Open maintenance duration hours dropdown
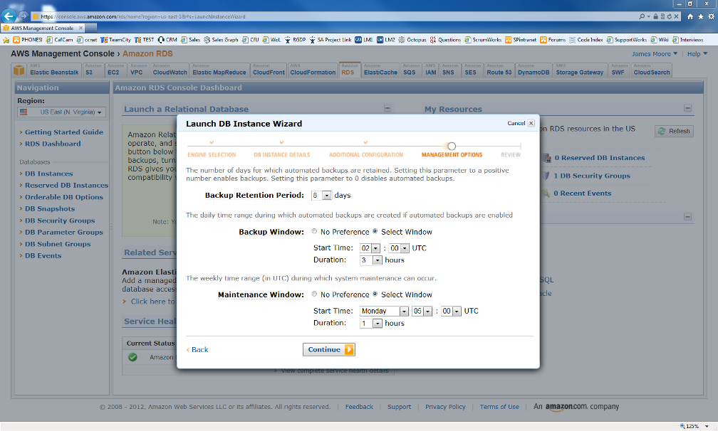This screenshot has width=718, height=431. [371, 323]
